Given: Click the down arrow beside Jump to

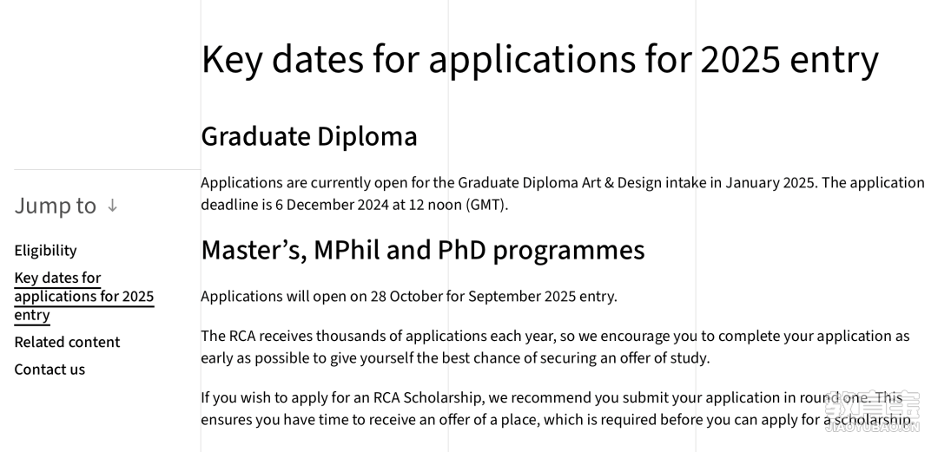Looking at the screenshot, I should [112, 206].
